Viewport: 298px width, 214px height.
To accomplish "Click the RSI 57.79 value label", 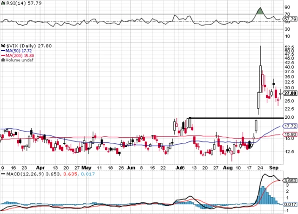I will coord(290,20).
